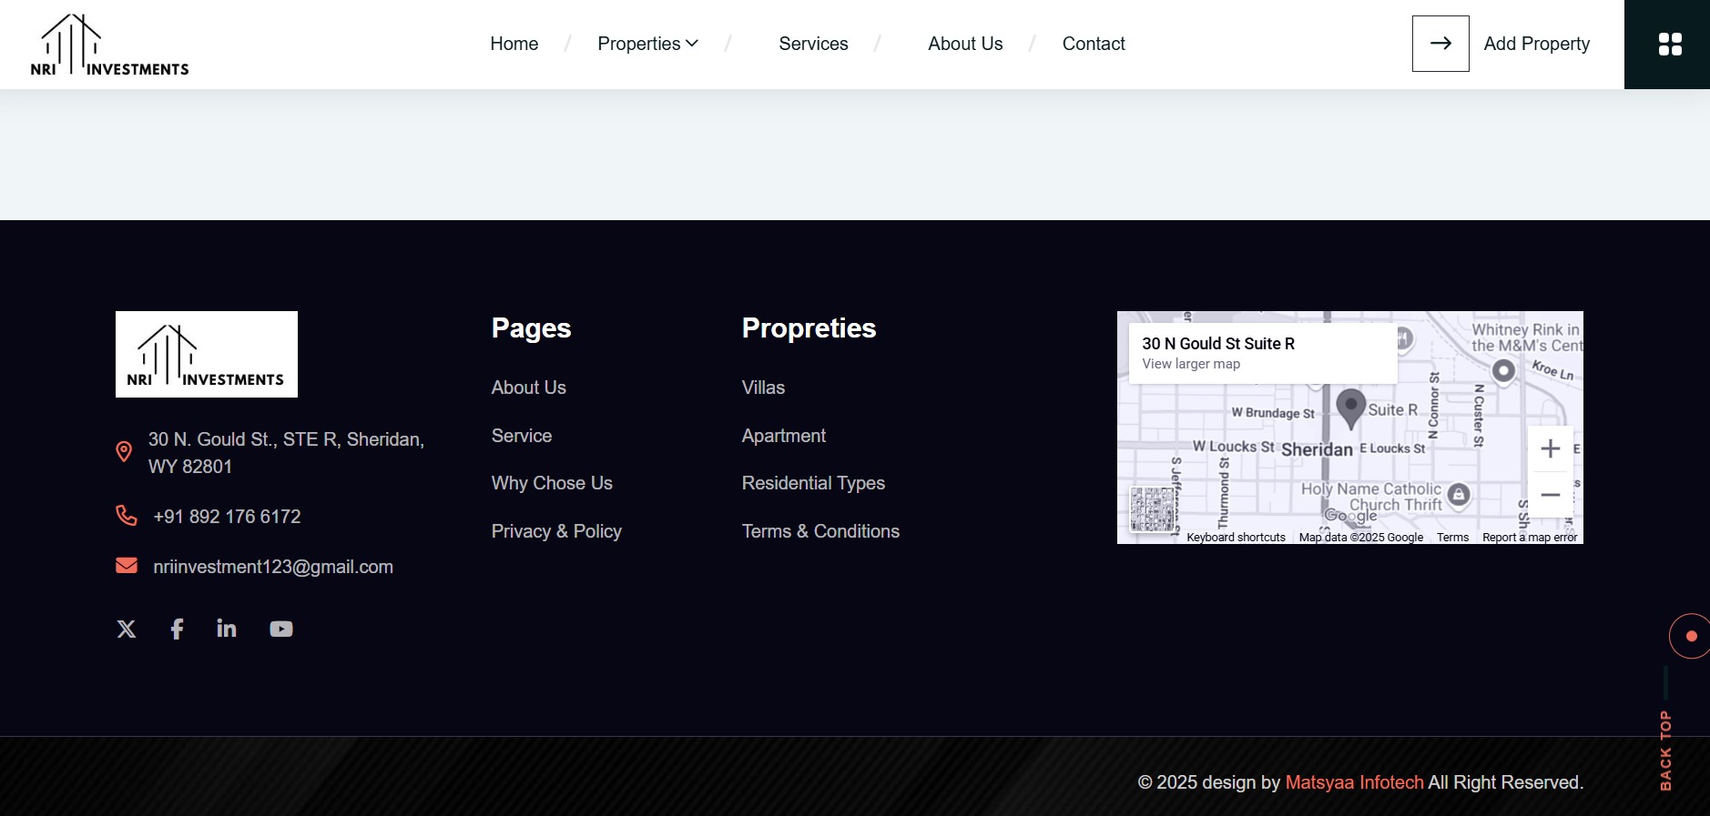This screenshot has height=816, width=1710.
Task: Expand the Properties dropdown menu
Action: pyautogui.click(x=647, y=44)
